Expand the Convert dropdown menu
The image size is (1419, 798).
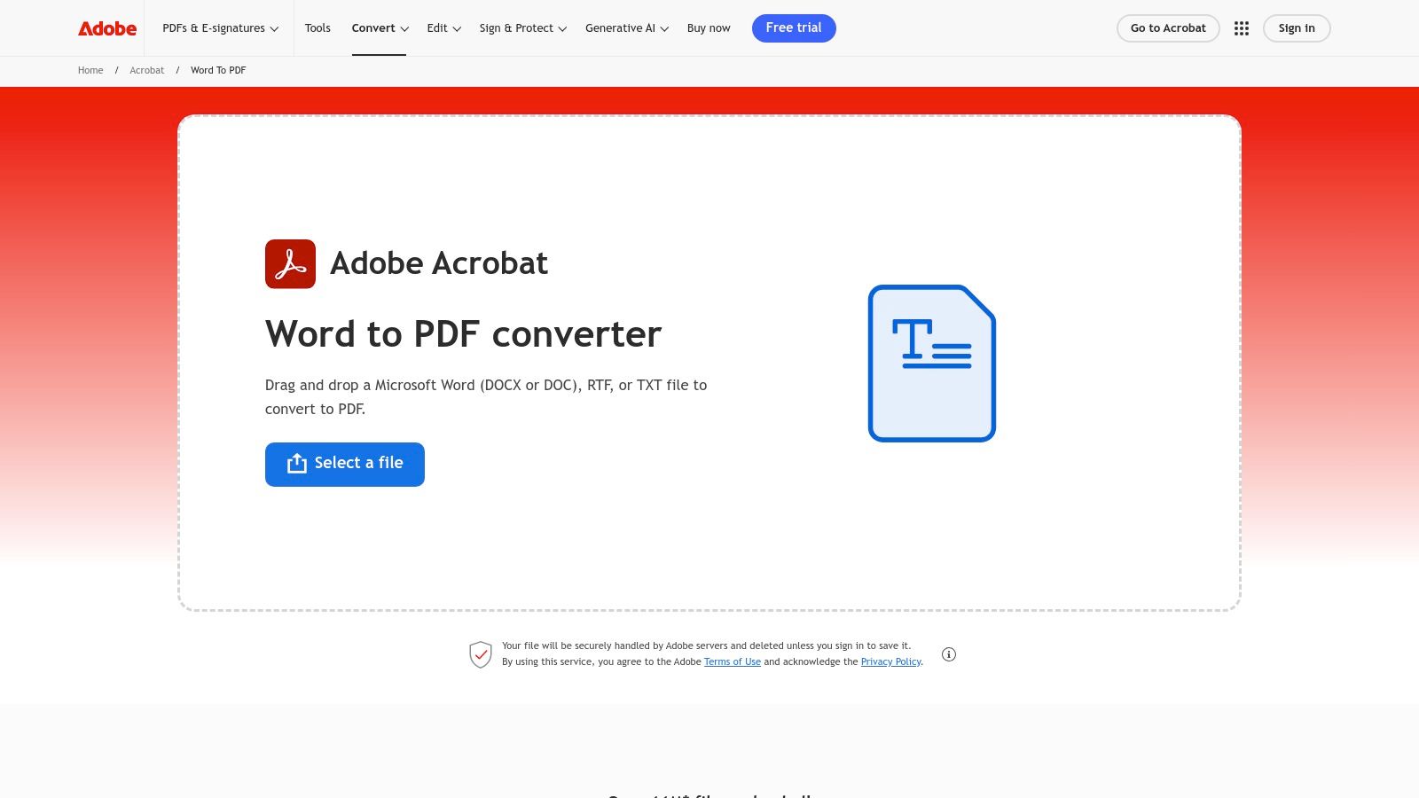tap(379, 27)
